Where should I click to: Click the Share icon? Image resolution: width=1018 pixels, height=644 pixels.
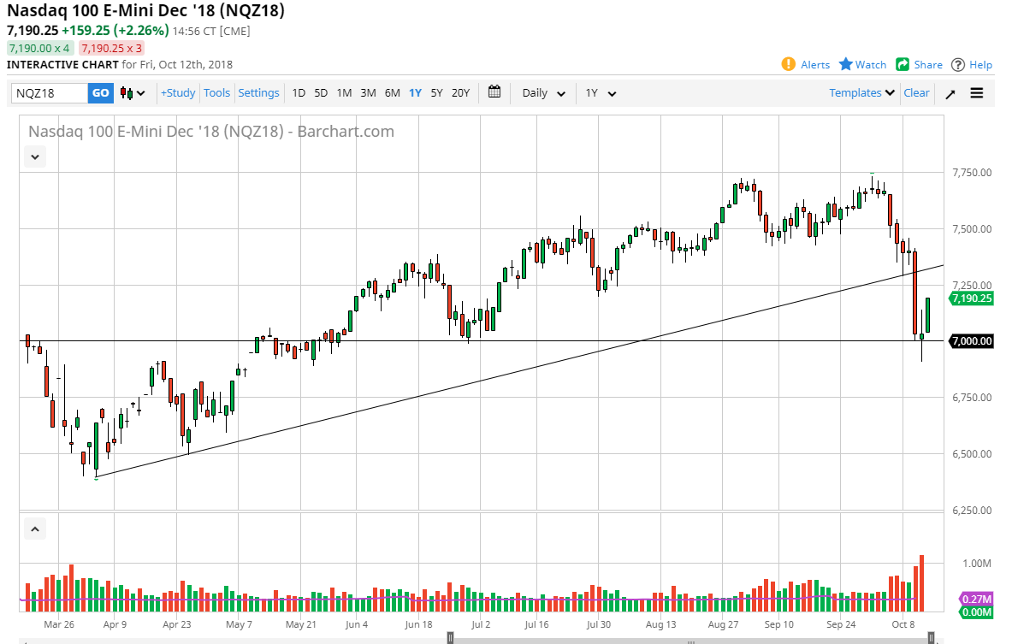pyautogui.click(x=903, y=64)
